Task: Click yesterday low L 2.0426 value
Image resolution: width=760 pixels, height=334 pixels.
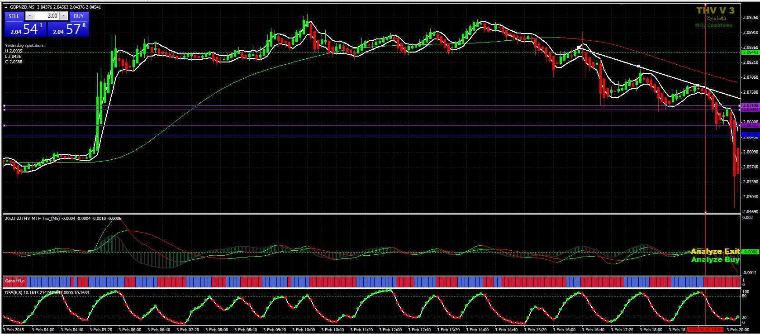Action: [x=14, y=57]
